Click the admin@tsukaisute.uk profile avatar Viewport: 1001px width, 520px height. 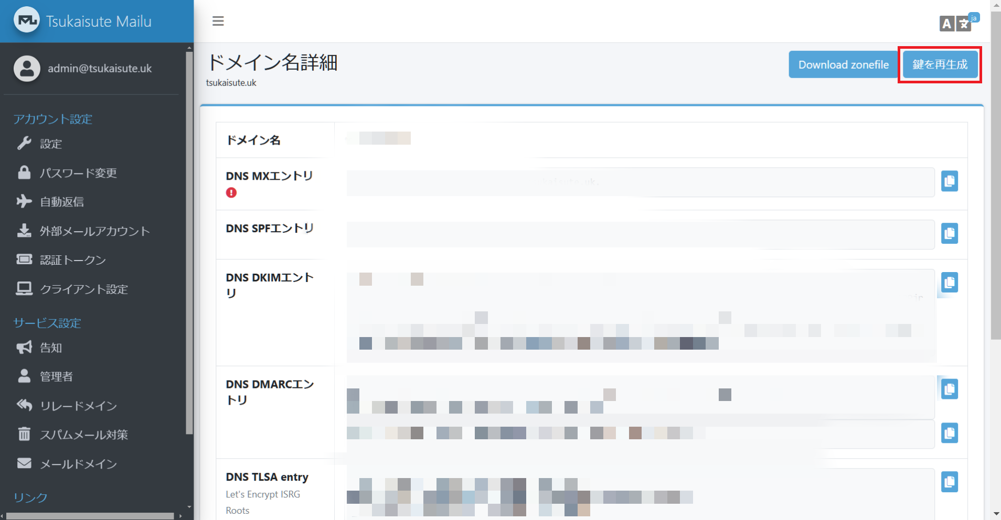pos(27,68)
